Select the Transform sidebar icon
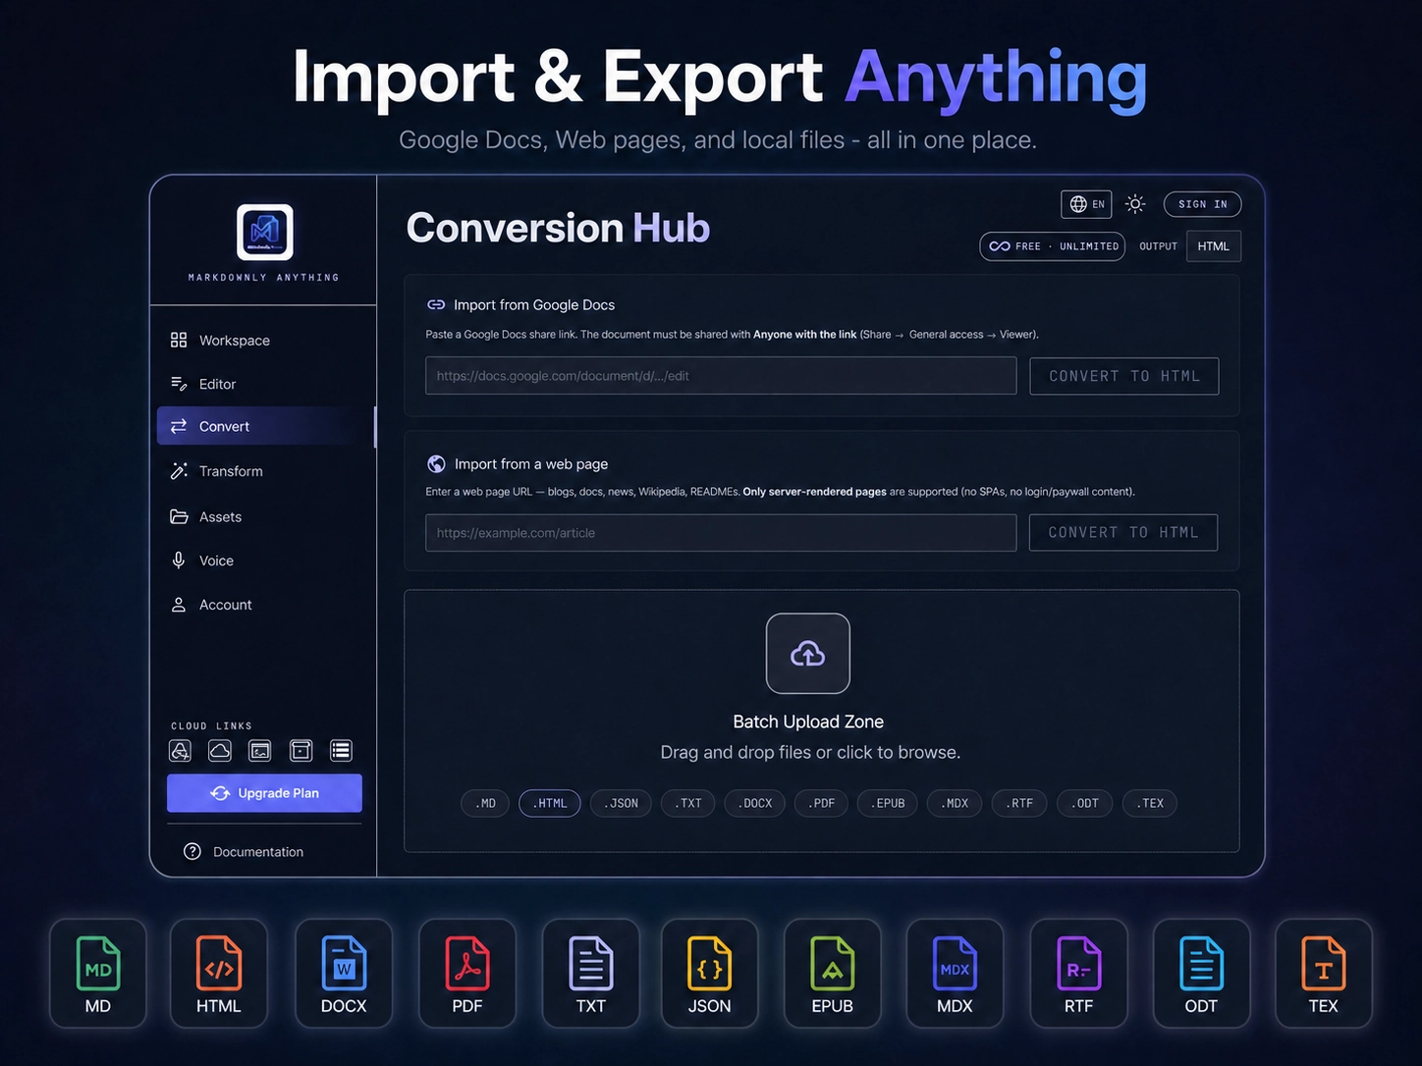 coord(179,471)
